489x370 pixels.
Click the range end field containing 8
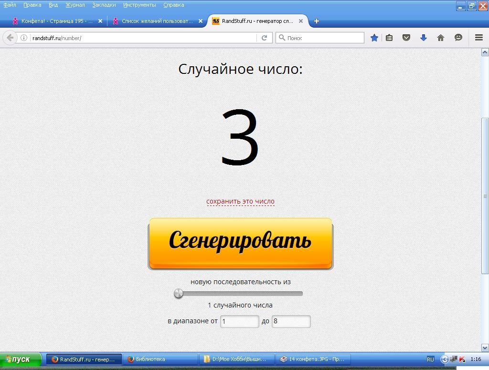coord(291,321)
